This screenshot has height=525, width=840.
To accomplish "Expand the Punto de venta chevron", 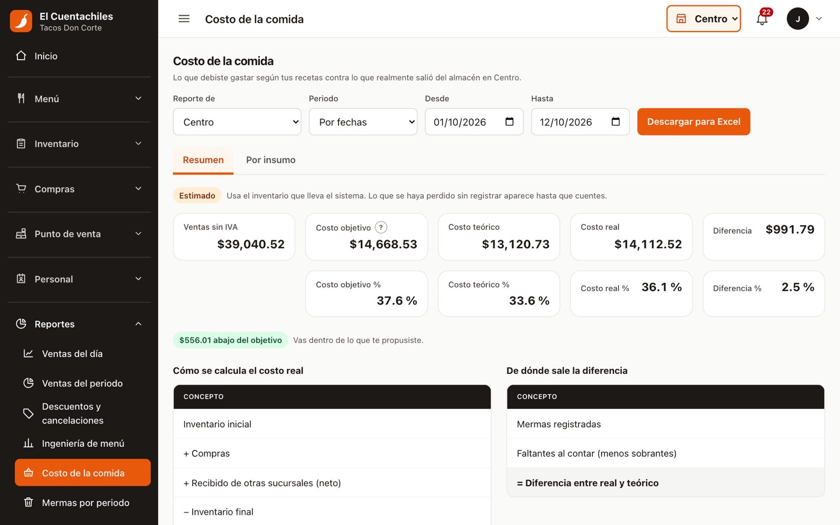I will click(x=139, y=234).
